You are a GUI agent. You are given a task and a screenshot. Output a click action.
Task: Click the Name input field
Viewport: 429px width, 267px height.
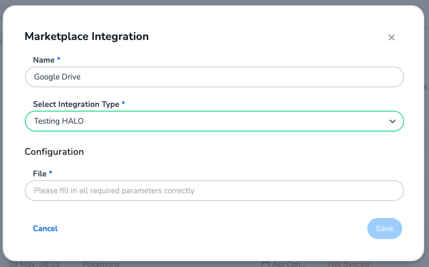214,77
